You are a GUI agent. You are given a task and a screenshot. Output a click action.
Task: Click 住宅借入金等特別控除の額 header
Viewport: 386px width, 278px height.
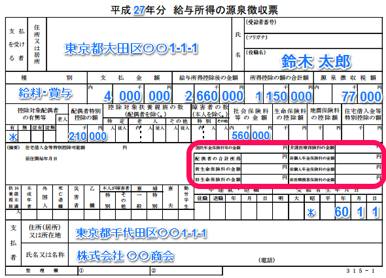pyautogui.click(x=362, y=114)
